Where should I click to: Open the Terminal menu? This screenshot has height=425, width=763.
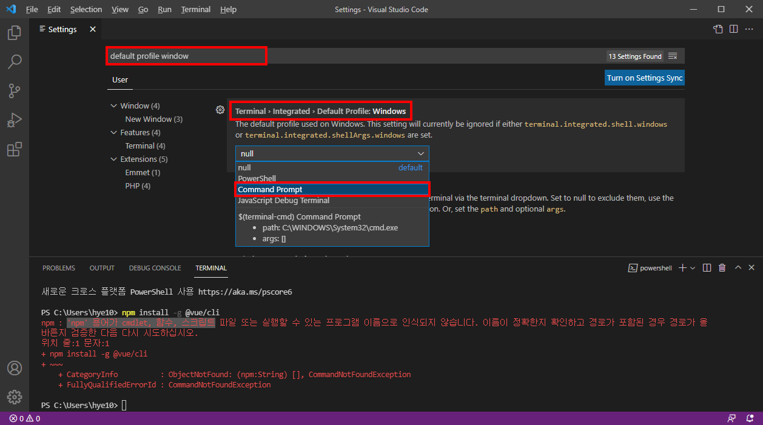pos(195,9)
